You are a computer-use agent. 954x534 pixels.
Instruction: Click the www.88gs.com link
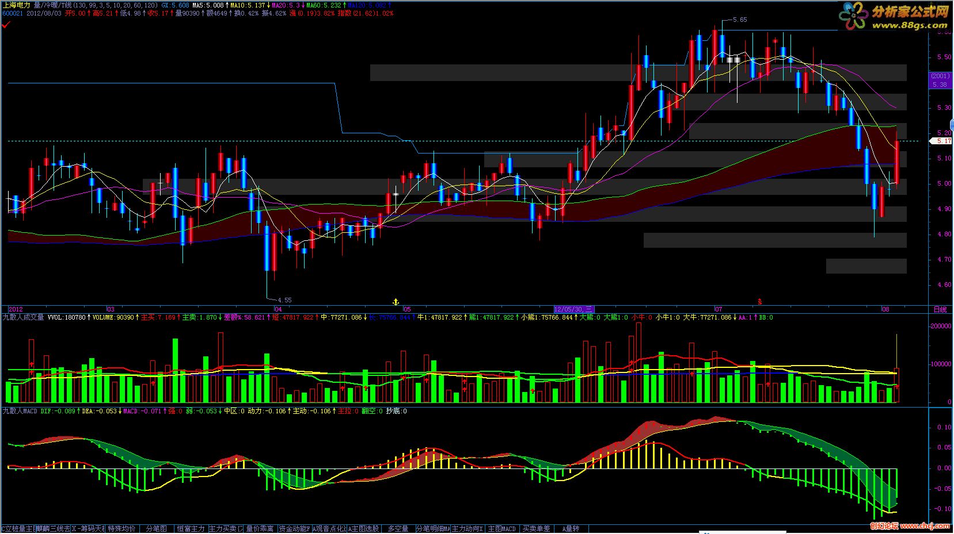910,25
